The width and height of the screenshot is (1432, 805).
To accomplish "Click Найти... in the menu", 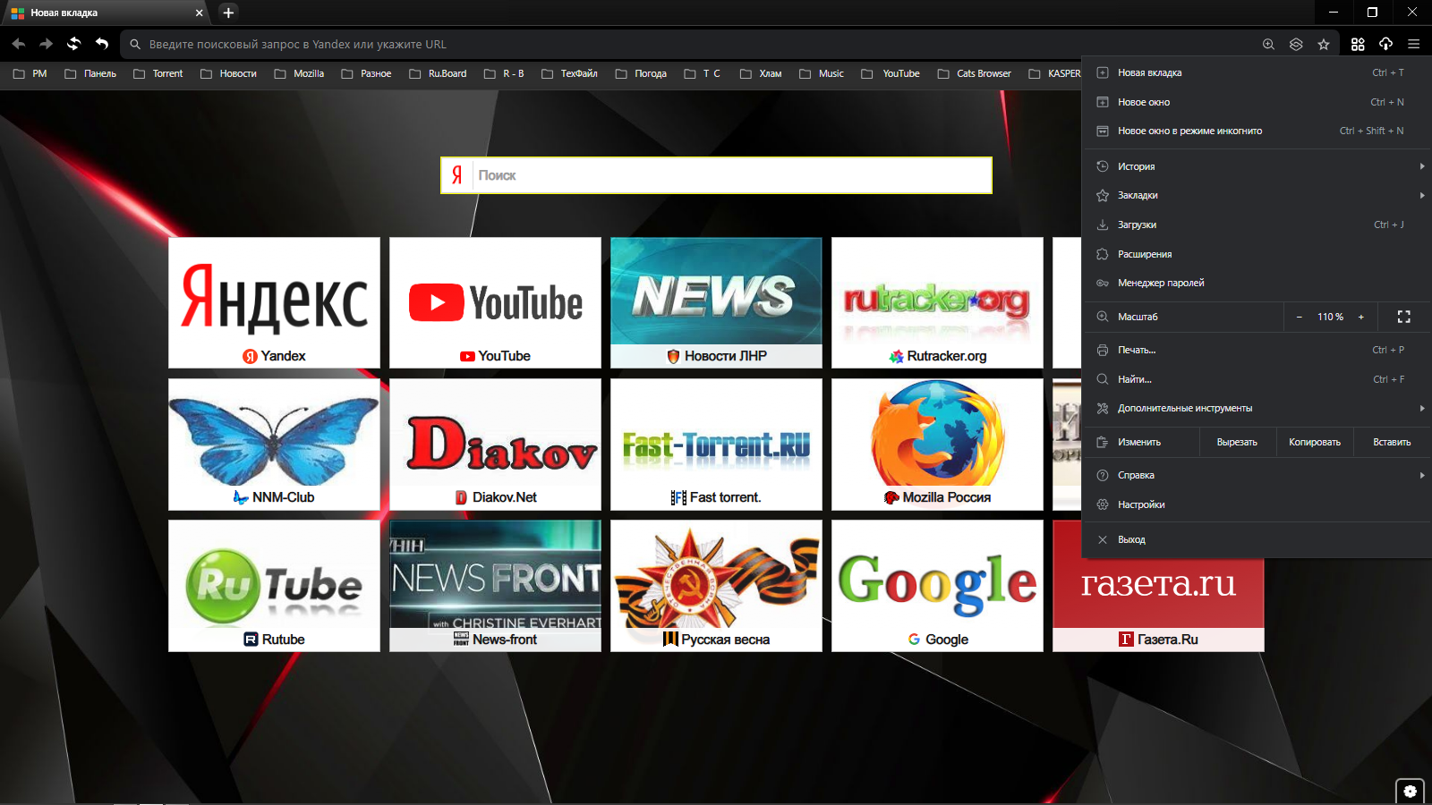I will click(x=1257, y=379).
